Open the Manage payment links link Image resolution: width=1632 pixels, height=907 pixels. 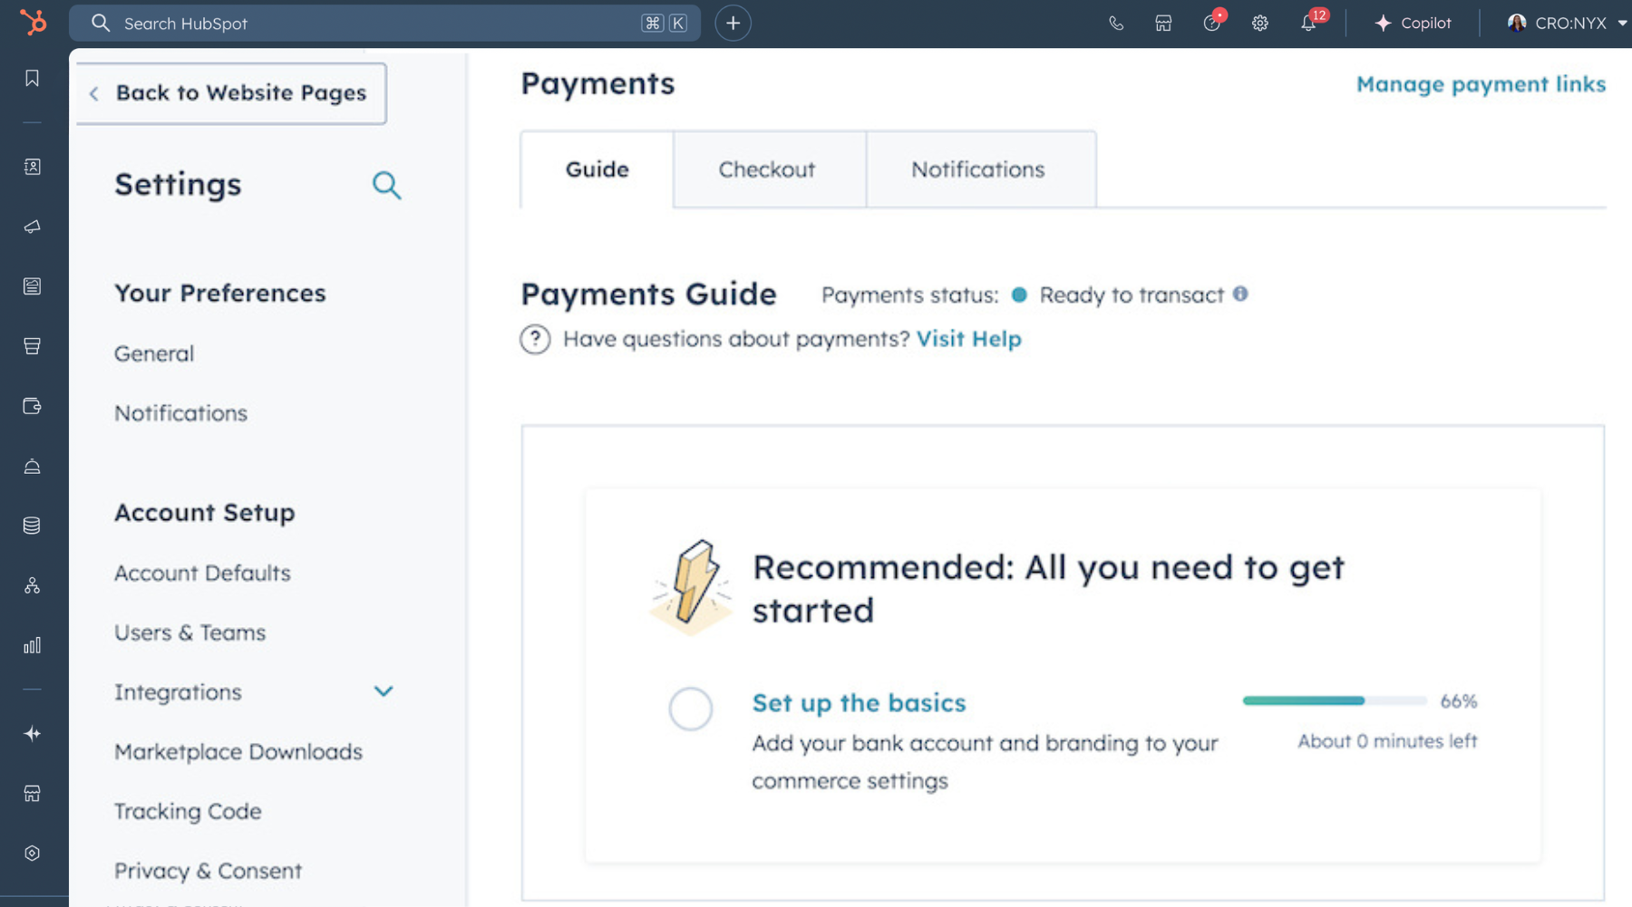coord(1481,84)
